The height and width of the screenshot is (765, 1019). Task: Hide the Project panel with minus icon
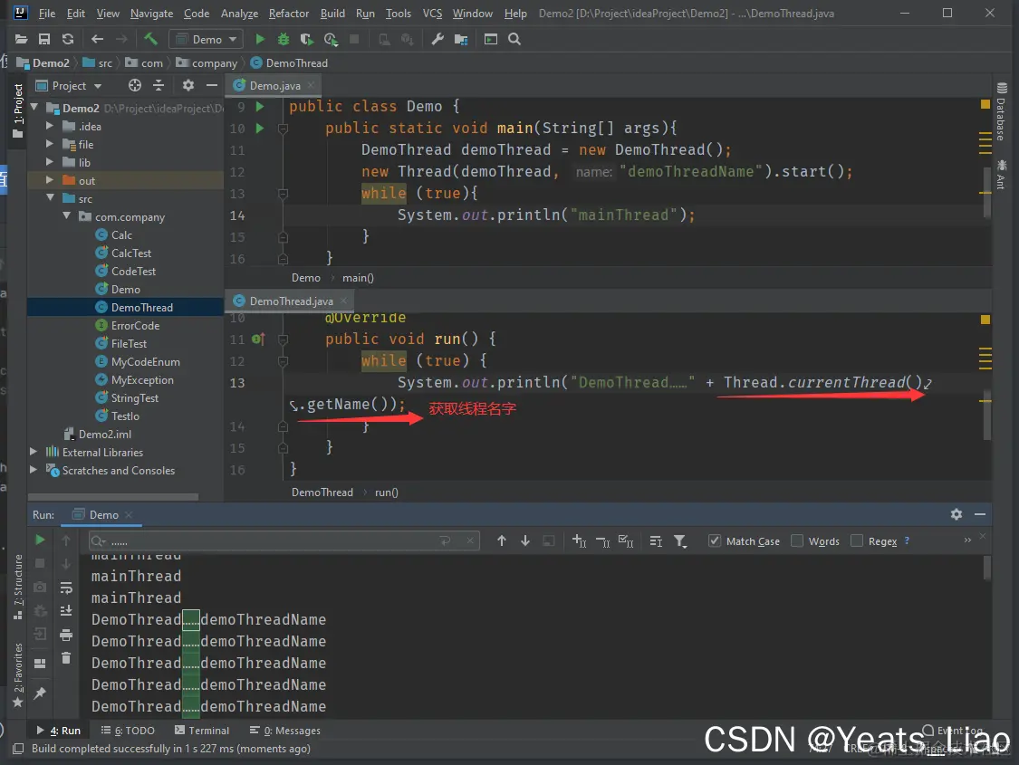(211, 86)
